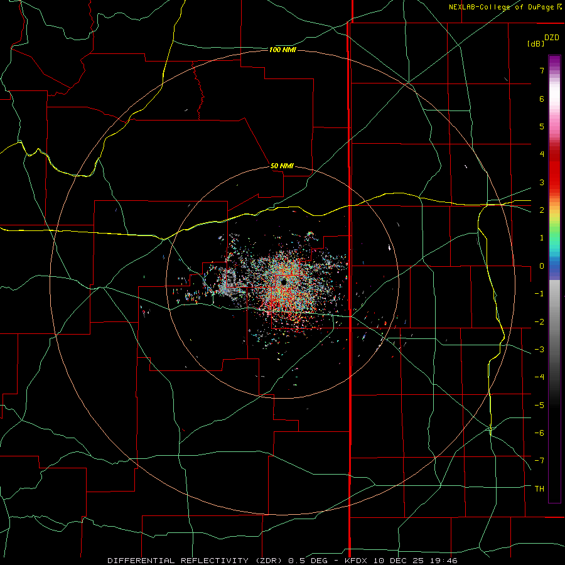
Task: Click the vertical ZDR color bar
Action: (554, 279)
